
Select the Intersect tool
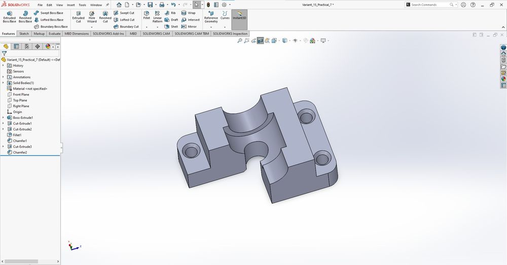191,20
